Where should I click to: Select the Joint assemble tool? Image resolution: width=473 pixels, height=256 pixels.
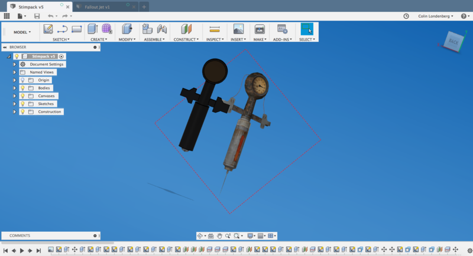pos(162,29)
